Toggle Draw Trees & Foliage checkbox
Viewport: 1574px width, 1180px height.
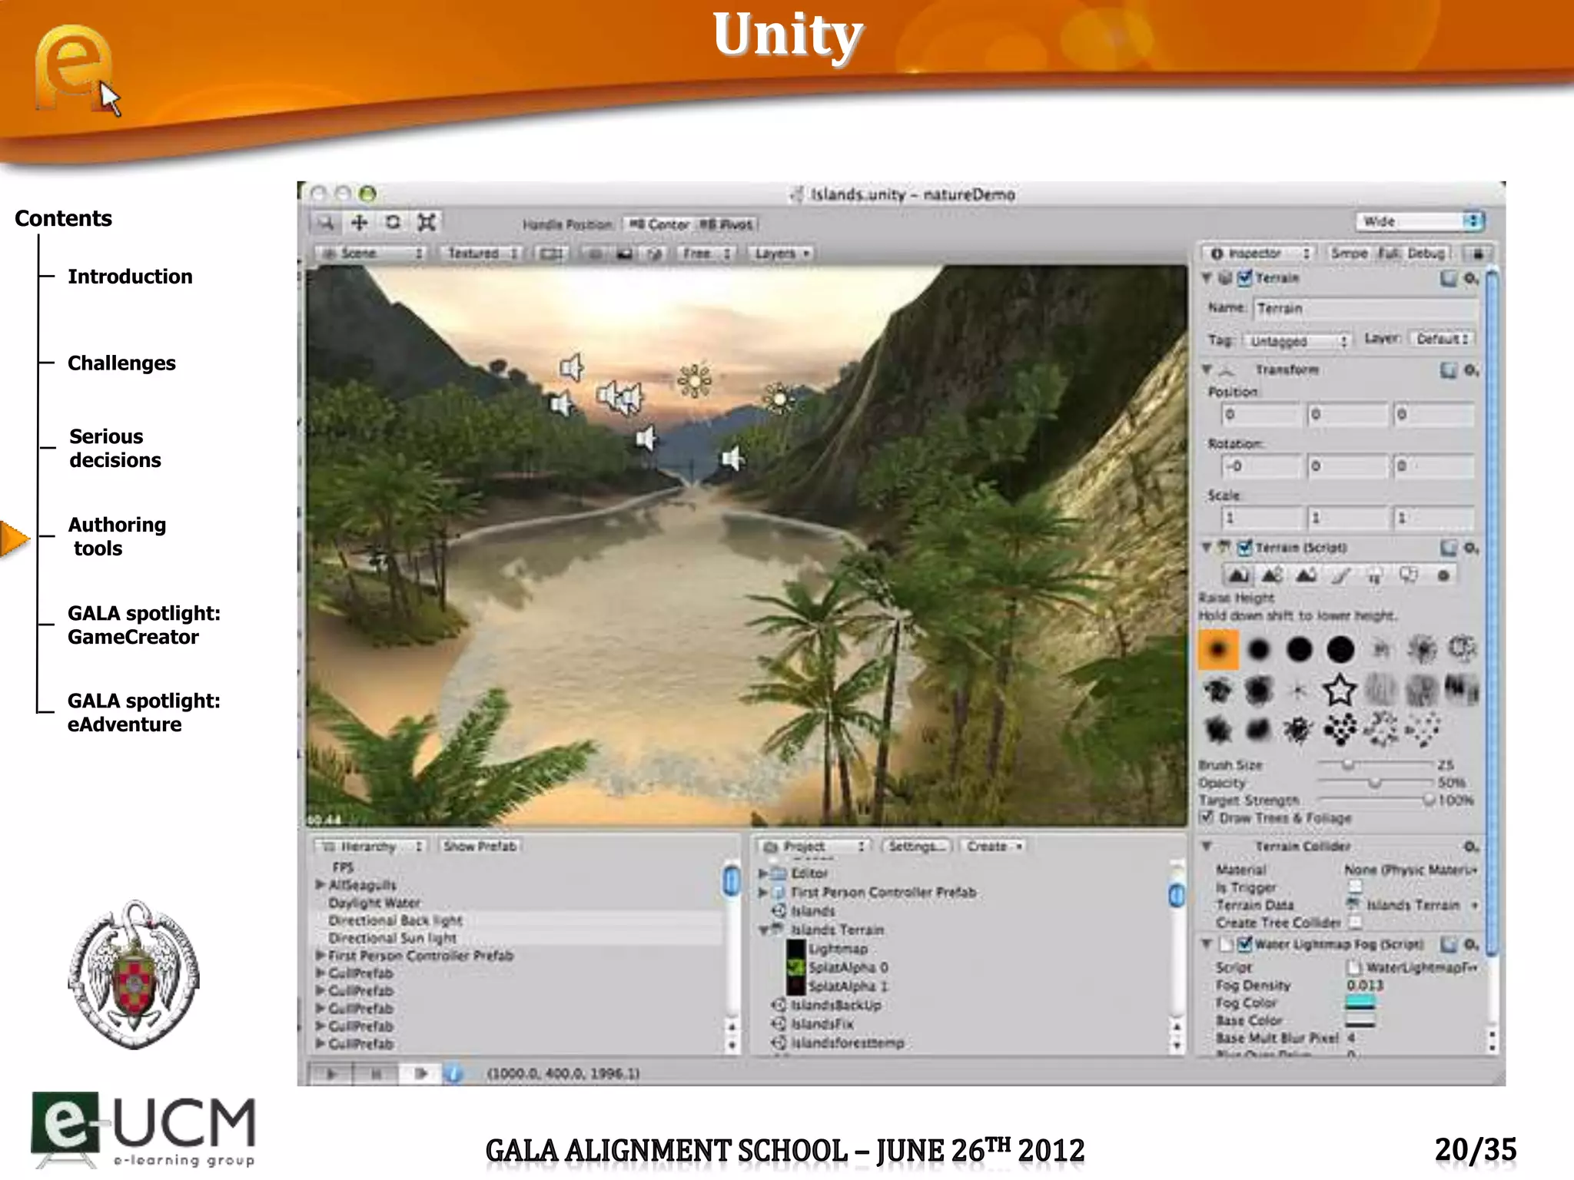[x=1207, y=818]
